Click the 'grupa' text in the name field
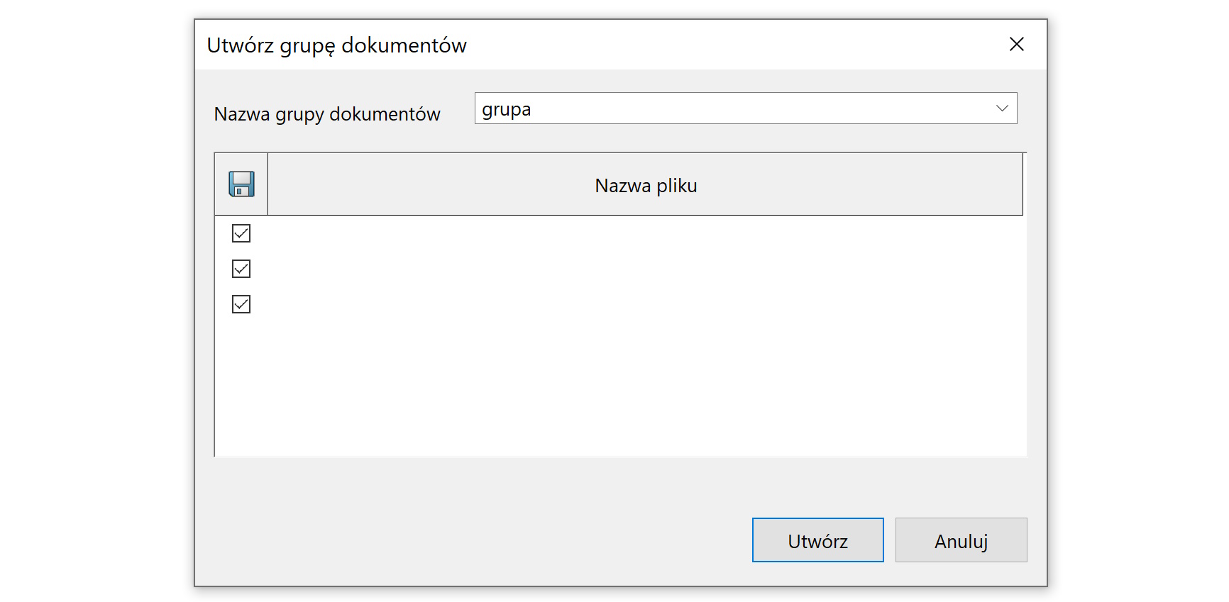The width and height of the screenshot is (1229, 602). pyautogui.click(x=506, y=110)
